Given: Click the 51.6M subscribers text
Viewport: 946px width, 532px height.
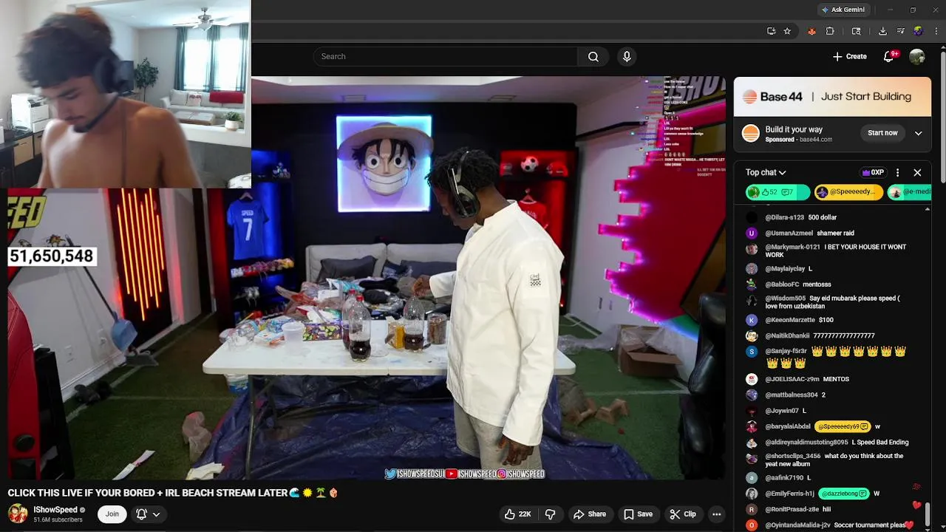Looking at the screenshot, I should click(x=58, y=520).
